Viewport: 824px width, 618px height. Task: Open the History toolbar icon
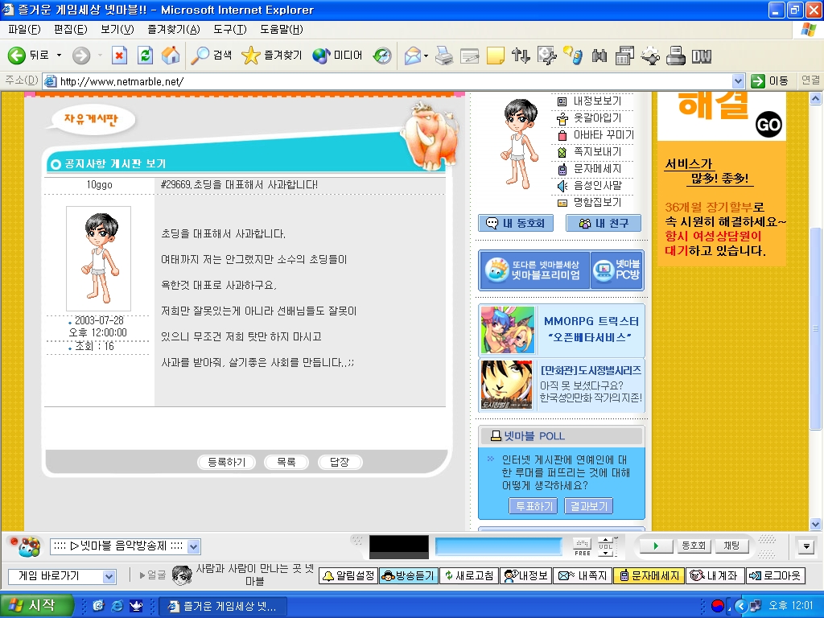(x=381, y=56)
